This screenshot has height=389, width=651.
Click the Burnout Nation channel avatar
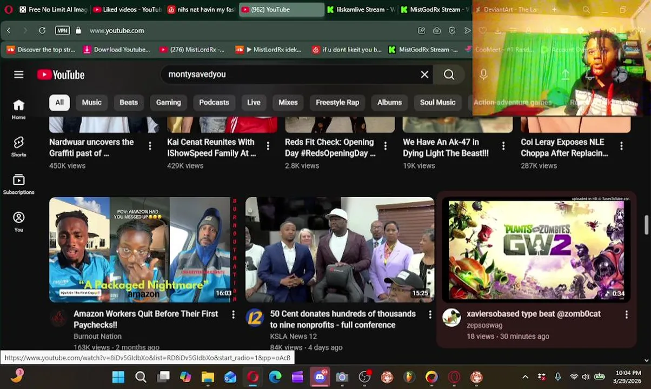58,318
